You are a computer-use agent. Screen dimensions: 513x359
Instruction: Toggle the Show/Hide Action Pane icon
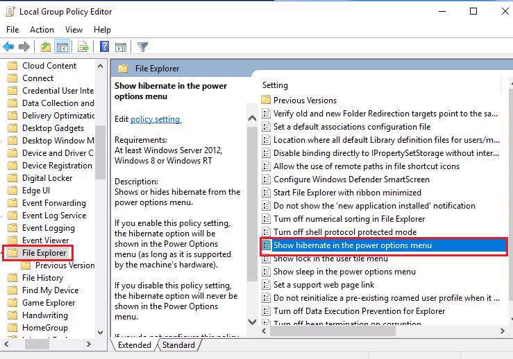click(120, 47)
